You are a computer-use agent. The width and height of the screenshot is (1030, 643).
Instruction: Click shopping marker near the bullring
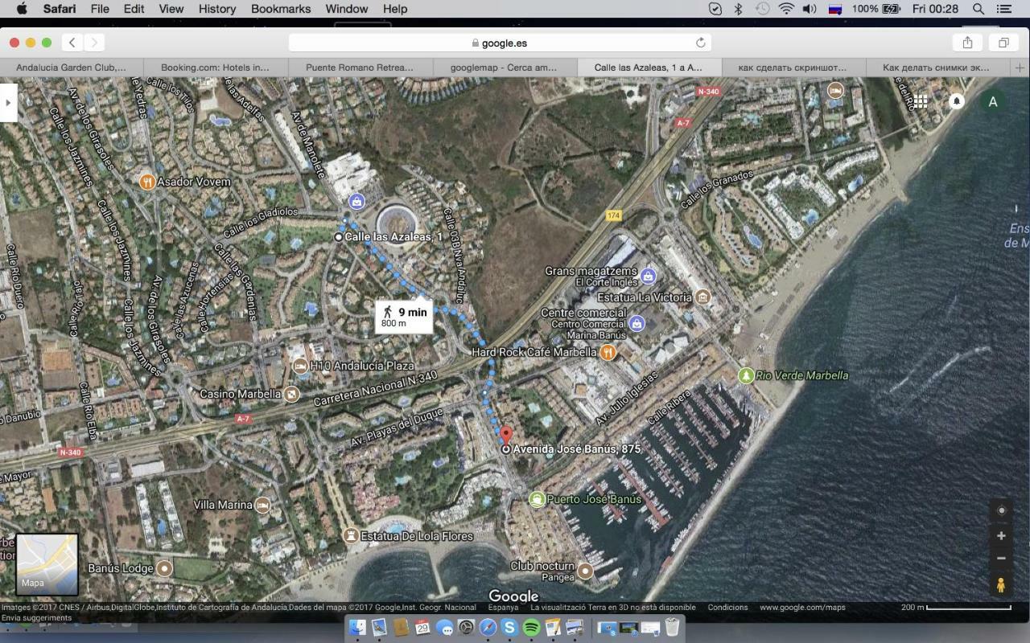356,201
